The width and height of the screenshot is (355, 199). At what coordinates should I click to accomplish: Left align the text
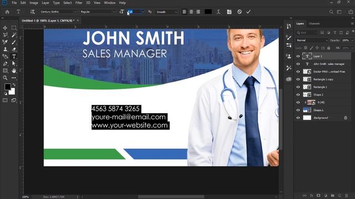pyautogui.click(x=184, y=12)
